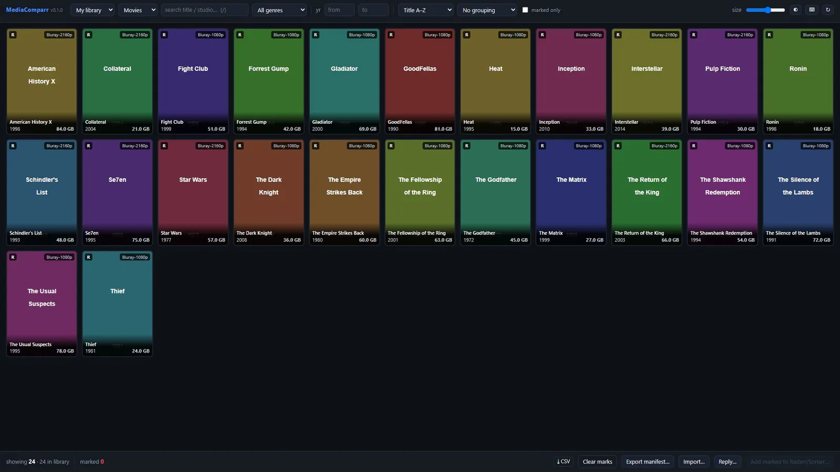Click the keyboard shortcuts icon in toolbar

tap(812, 10)
